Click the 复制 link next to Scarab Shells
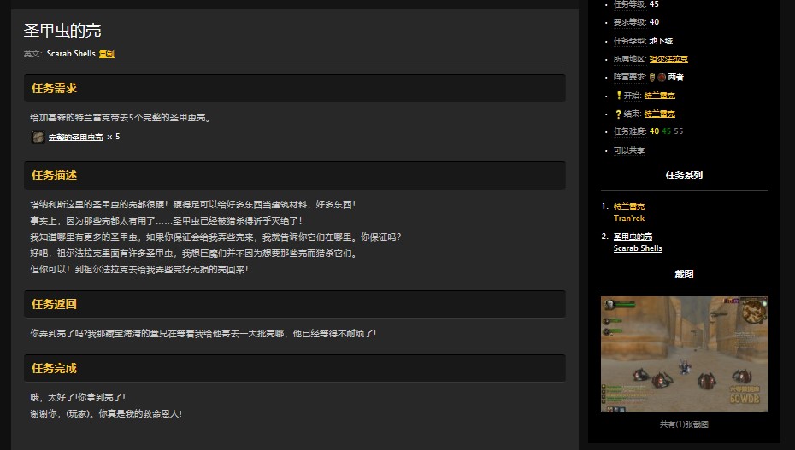The height and width of the screenshot is (450, 795). point(107,54)
